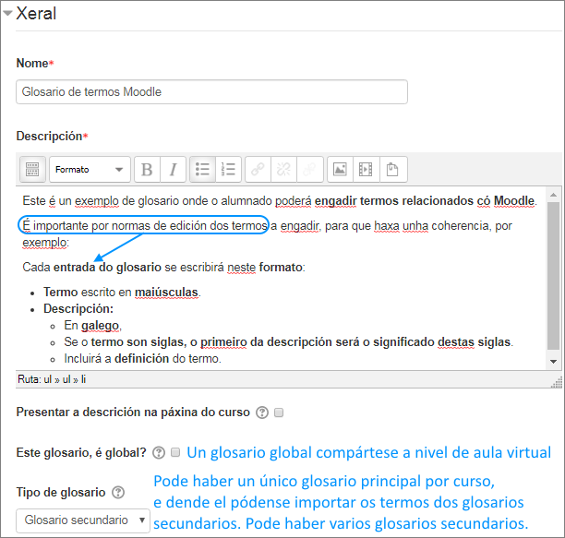The image size is (565, 538).
Task: Click the word maiúsculas in the editor
Action: click(x=166, y=292)
